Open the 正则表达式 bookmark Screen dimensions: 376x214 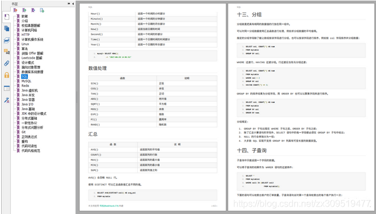(29, 137)
